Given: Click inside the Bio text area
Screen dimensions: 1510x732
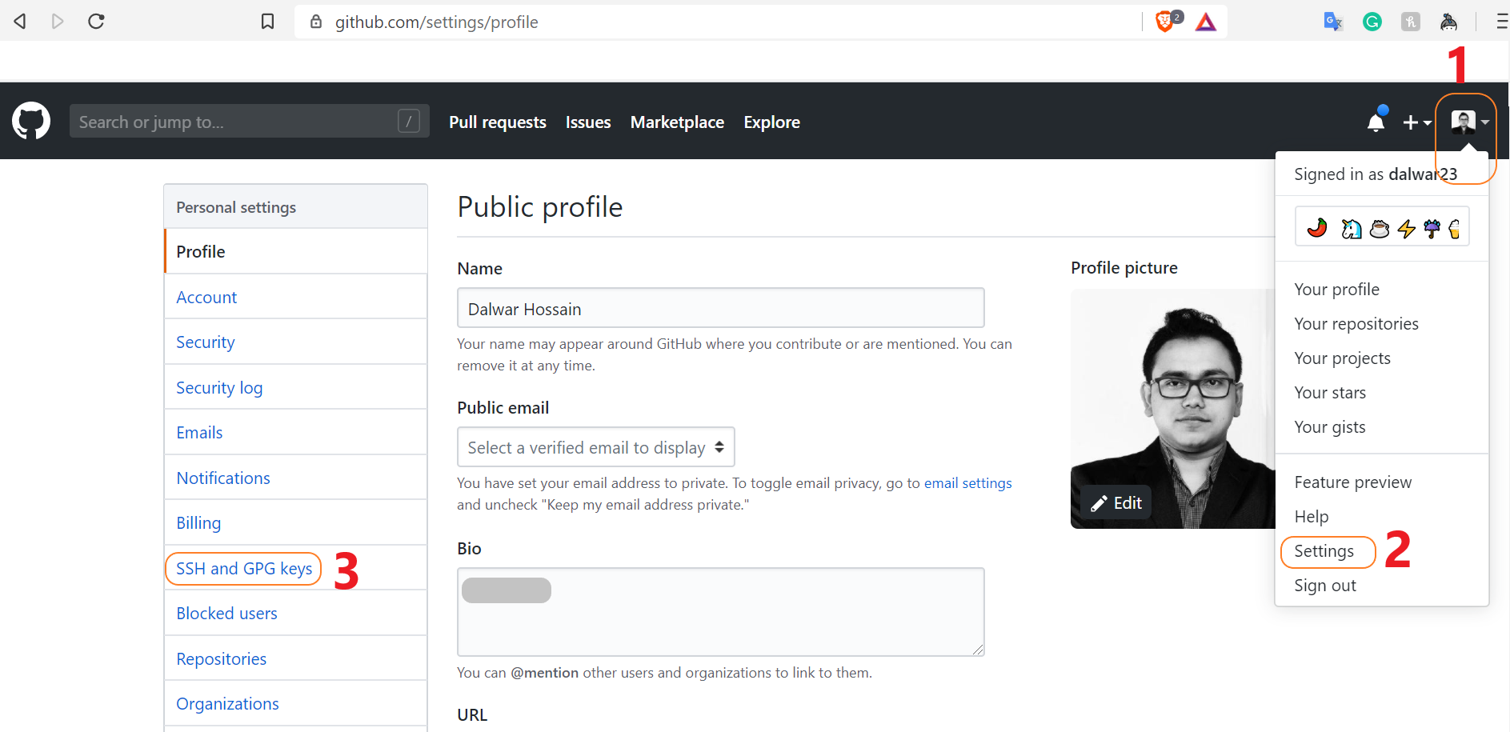Looking at the screenshot, I should [x=720, y=612].
